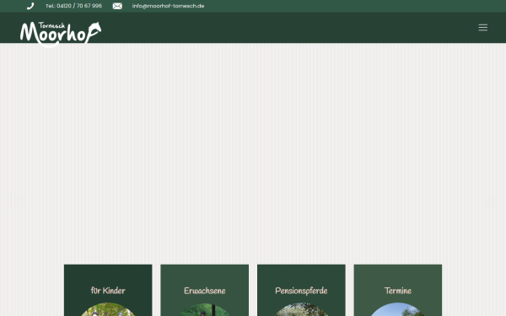Open the Termine card
This screenshot has height=316, width=506.
pyautogui.click(x=398, y=290)
